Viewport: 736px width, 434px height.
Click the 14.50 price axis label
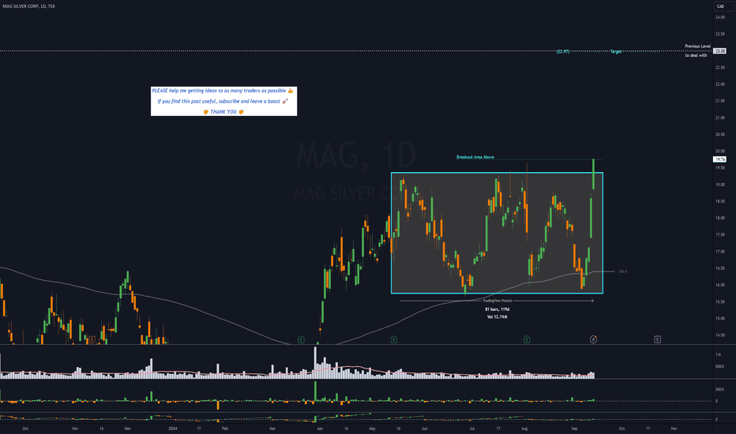pos(719,335)
